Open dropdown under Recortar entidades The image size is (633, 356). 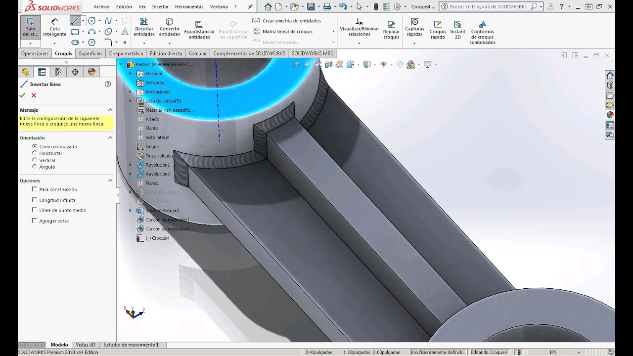pos(144,43)
